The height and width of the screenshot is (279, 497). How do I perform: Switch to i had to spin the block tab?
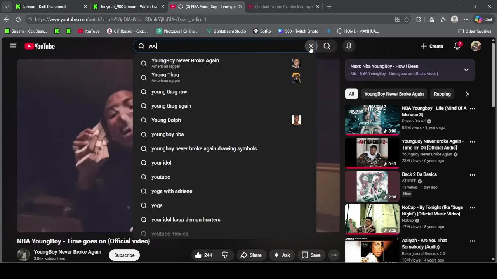tap(283, 7)
